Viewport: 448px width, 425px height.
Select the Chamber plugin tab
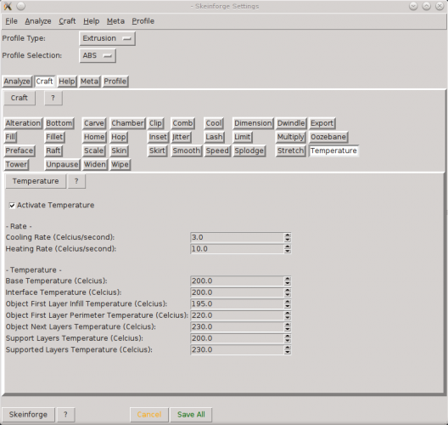click(x=127, y=123)
